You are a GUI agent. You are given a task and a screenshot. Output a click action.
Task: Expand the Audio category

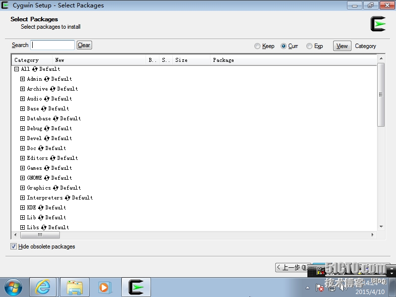[22, 99]
